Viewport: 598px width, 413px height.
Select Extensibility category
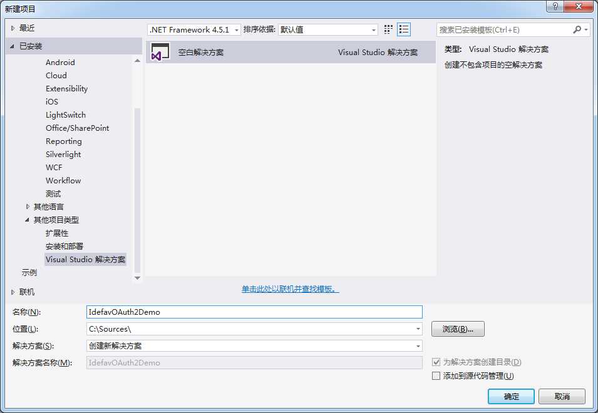point(67,88)
